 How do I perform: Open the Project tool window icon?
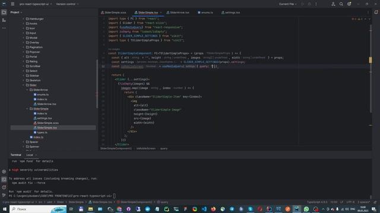pos(4,12)
